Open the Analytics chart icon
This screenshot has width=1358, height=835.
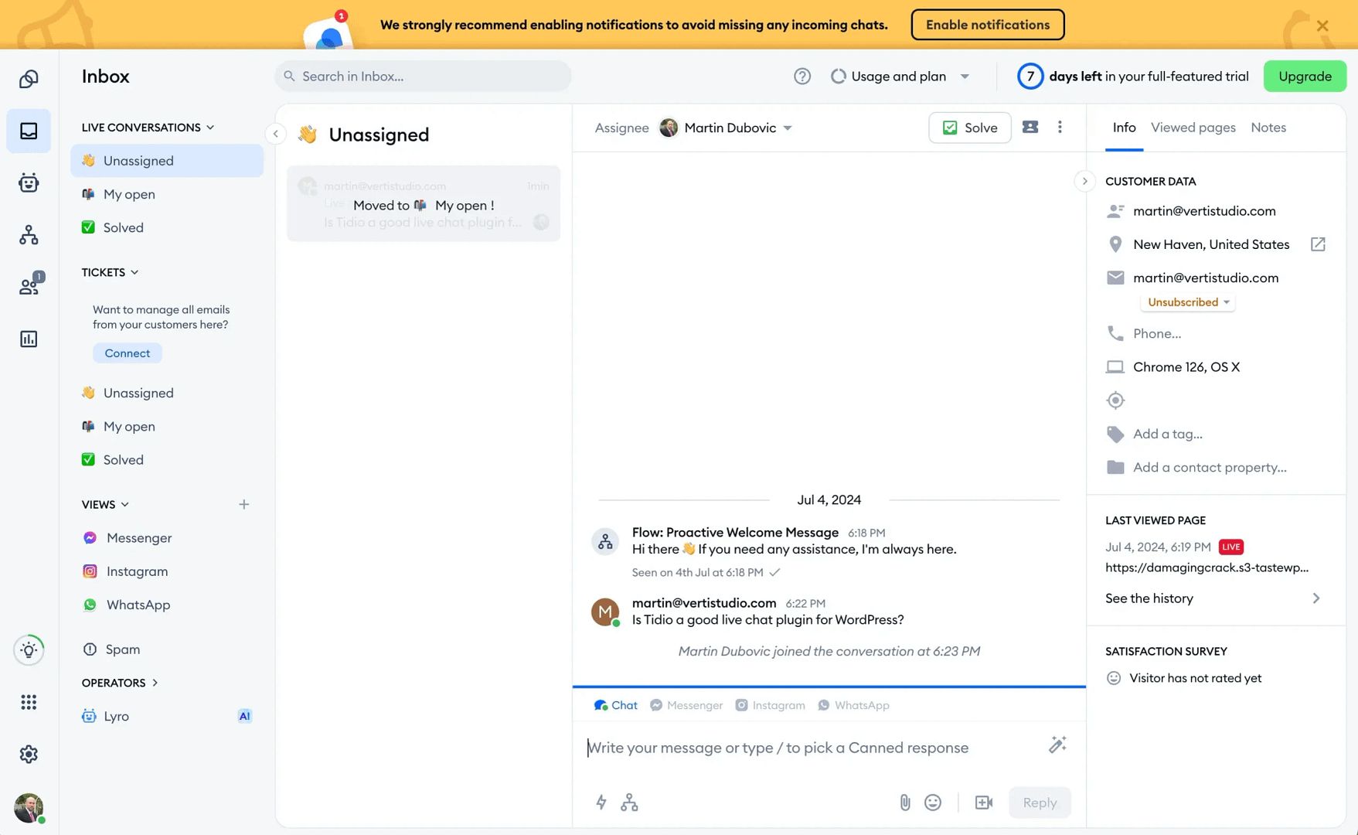tap(29, 339)
